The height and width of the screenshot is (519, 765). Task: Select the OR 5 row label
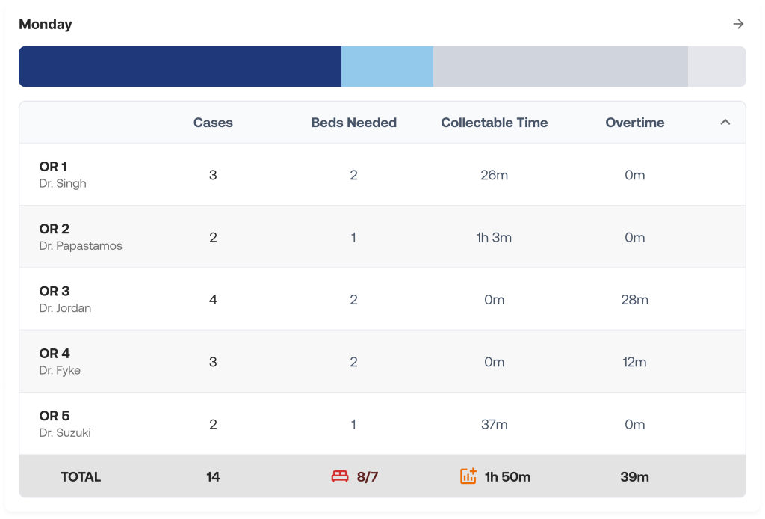(55, 416)
